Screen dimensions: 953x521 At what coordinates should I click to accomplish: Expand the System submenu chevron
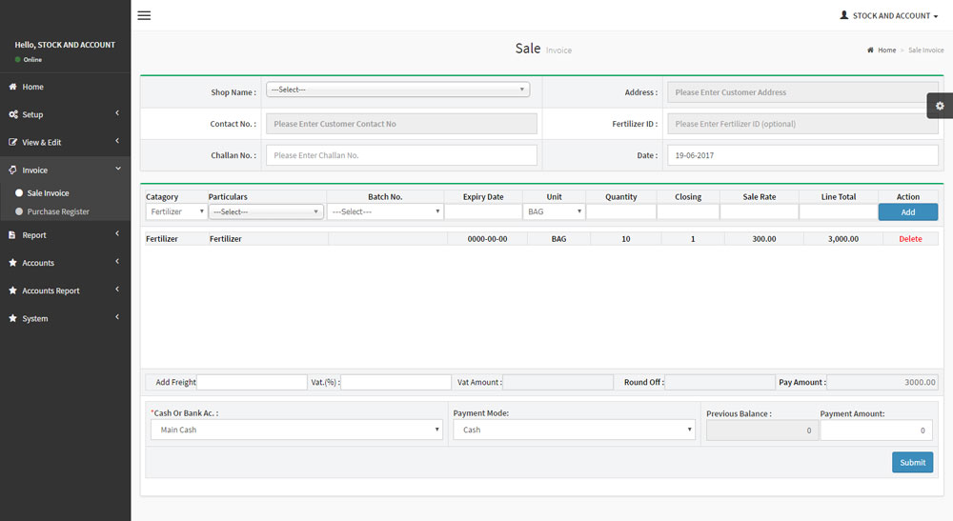117,317
